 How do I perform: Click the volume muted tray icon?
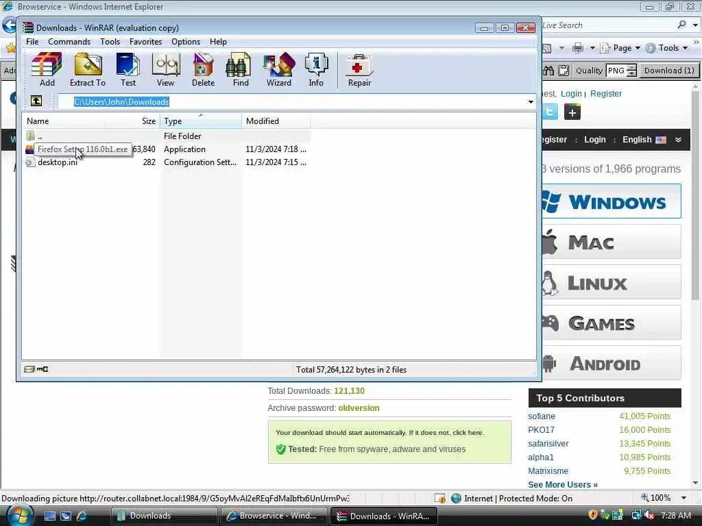point(649,516)
